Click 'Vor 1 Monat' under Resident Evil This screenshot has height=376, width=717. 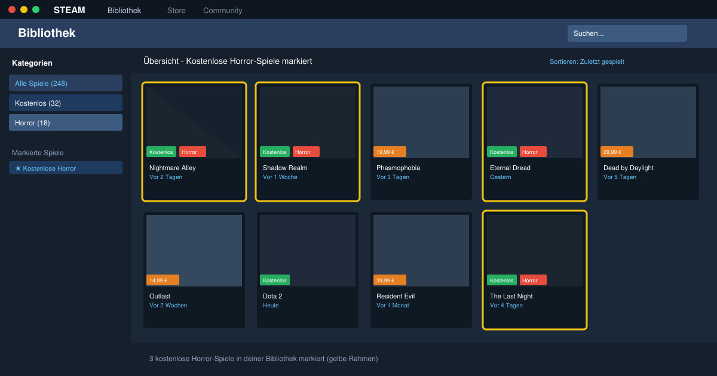(x=393, y=306)
